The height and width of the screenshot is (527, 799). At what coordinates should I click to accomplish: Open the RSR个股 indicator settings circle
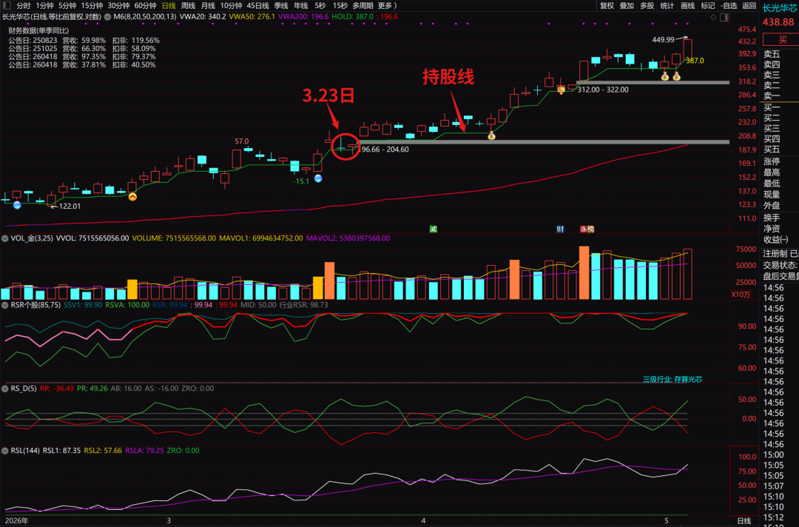click(4, 305)
